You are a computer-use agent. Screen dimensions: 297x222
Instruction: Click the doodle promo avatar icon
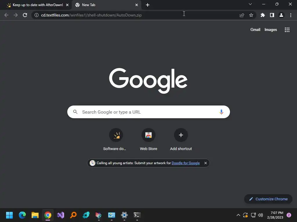(93, 163)
